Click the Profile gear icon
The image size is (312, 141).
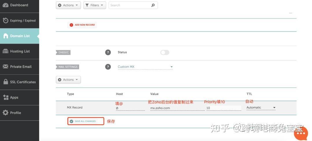[5, 113]
